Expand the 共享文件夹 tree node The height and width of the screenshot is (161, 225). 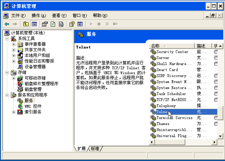coord(14,50)
